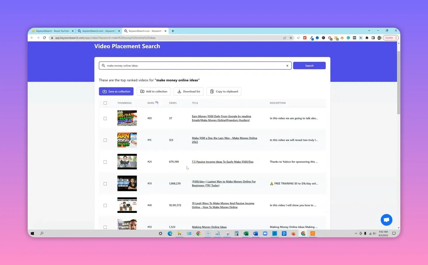The width and height of the screenshot is (428, 265).
Task: Select the checkbox for rank #01 video
Action: [105, 118]
